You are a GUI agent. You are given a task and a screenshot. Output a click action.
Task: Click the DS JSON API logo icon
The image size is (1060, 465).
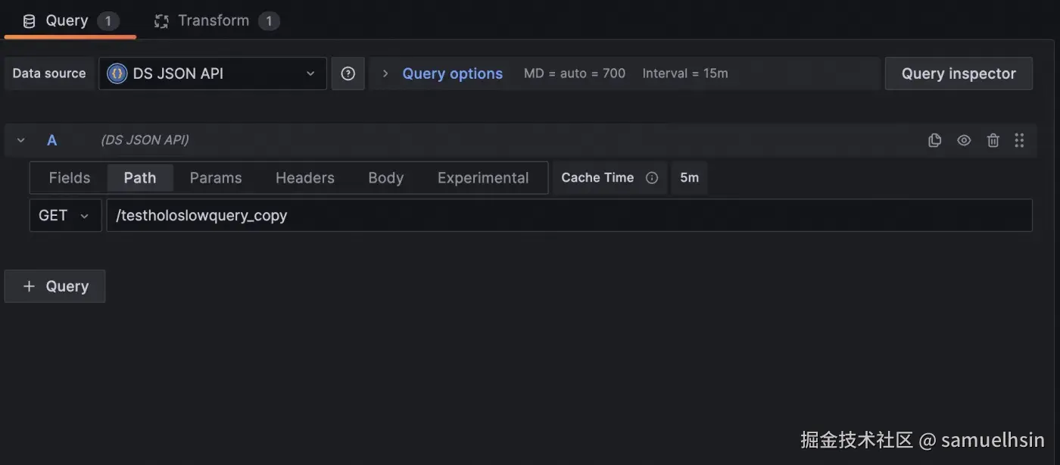(x=117, y=73)
